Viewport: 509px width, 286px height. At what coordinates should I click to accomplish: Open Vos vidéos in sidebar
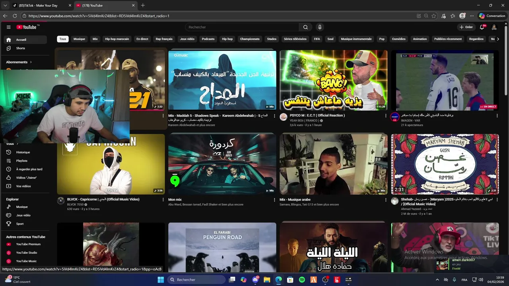(x=25, y=186)
